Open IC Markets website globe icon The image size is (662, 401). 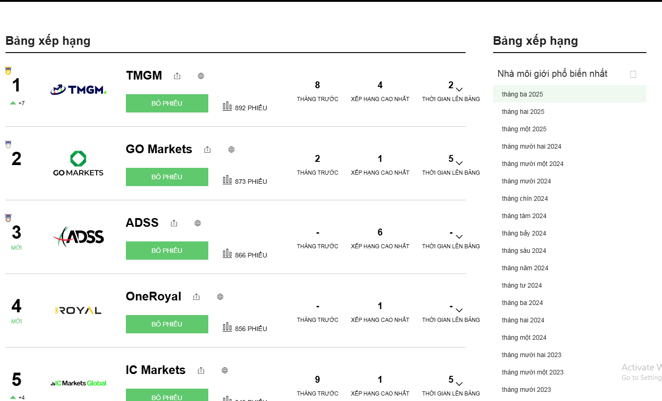pos(225,370)
